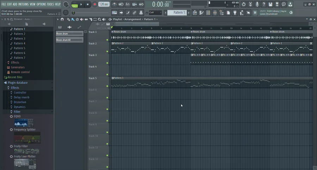Select the playlist delete tool
This screenshot has width=317, height=170.
click(x=77, y=19)
